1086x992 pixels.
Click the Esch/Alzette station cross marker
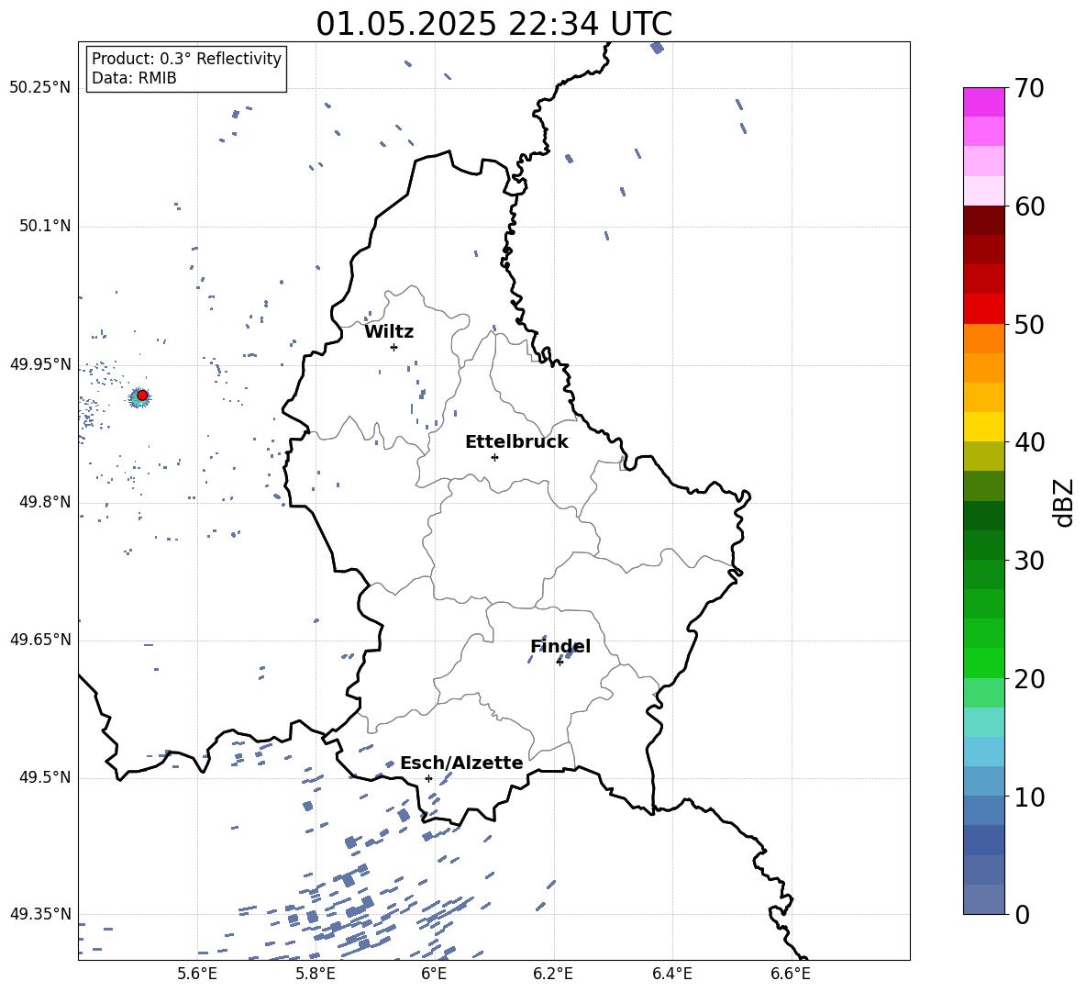[x=428, y=778]
